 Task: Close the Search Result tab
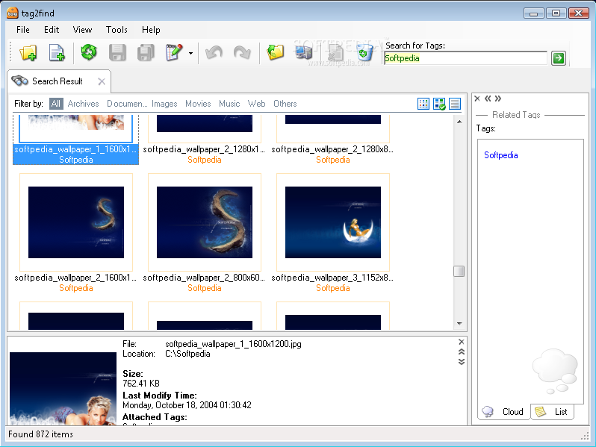[x=102, y=81]
